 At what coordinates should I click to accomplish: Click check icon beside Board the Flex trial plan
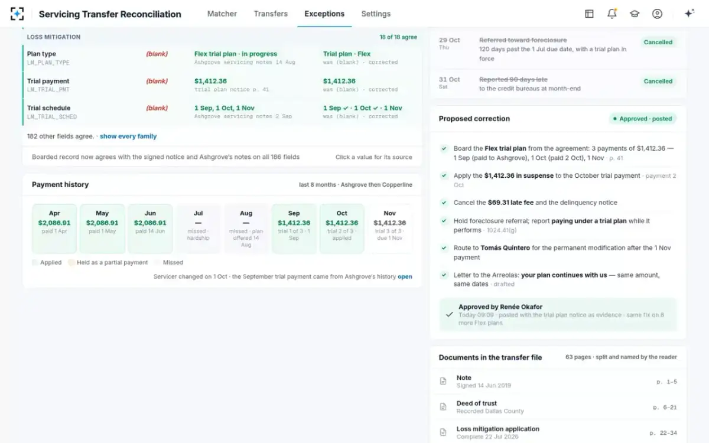tap(444, 149)
